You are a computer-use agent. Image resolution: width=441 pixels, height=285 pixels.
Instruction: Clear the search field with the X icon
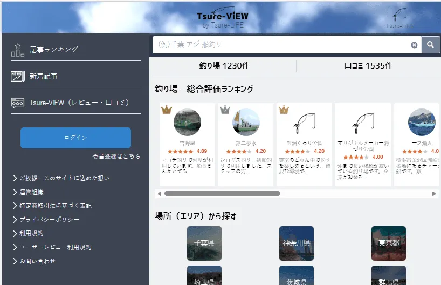(x=414, y=45)
